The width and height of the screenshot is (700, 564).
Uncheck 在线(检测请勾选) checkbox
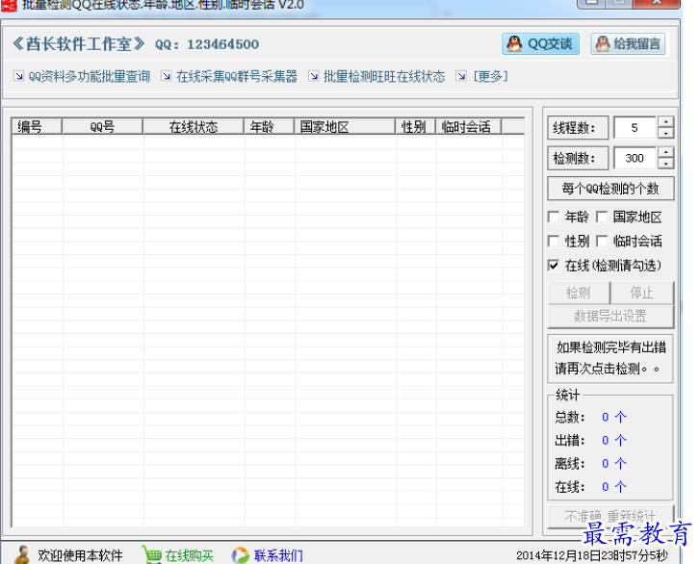(x=554, y=266)
